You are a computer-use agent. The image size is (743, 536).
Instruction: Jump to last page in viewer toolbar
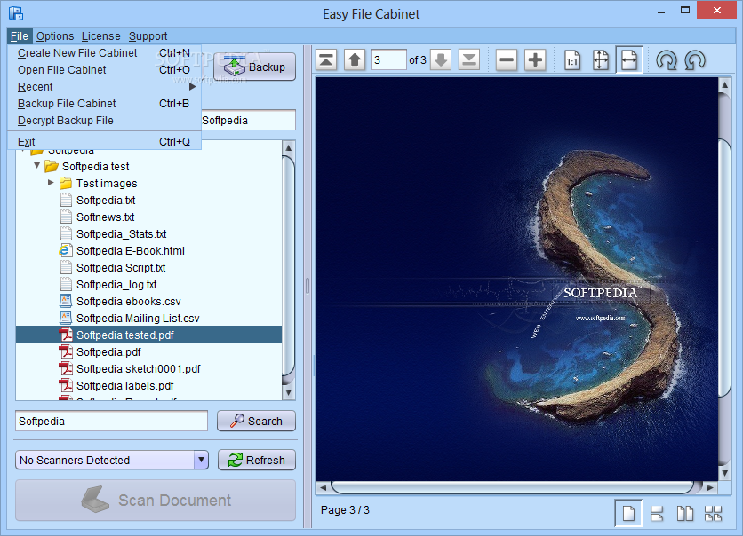click(469, 60)
